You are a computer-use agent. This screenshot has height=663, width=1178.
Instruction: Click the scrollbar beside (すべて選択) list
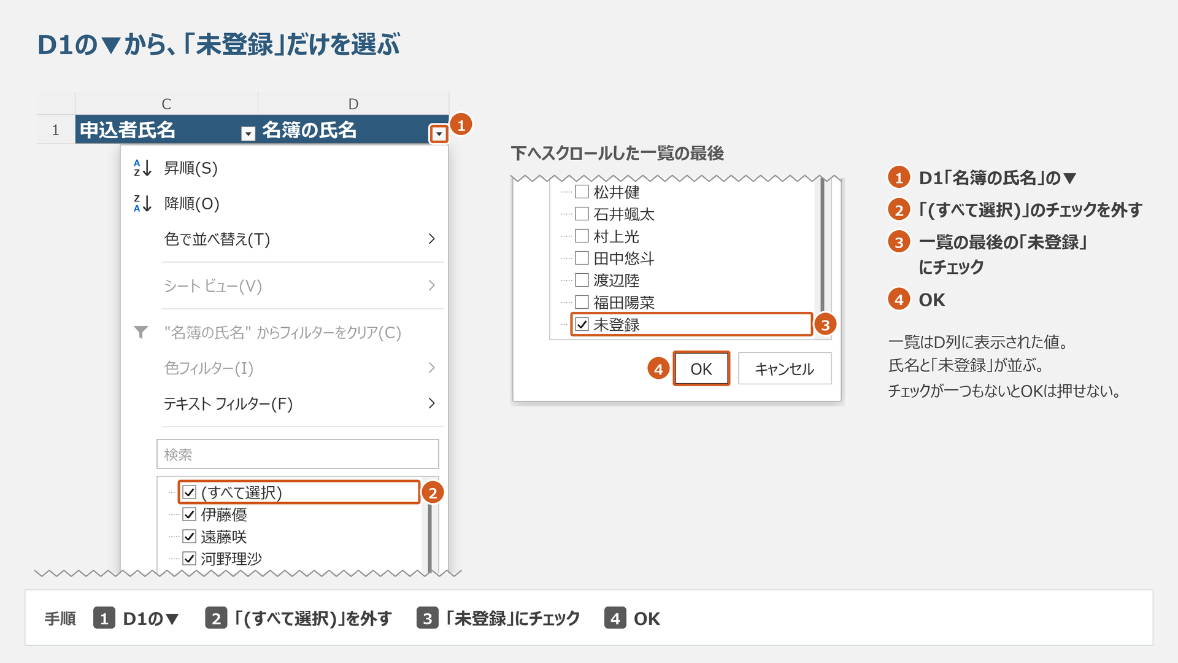pos(429,538)
